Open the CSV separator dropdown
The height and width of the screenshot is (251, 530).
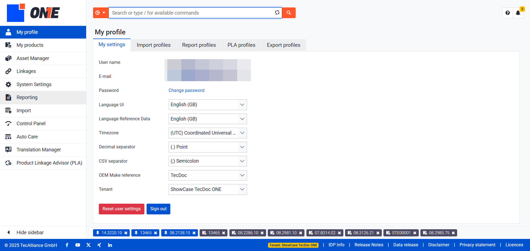click(208, 161)
